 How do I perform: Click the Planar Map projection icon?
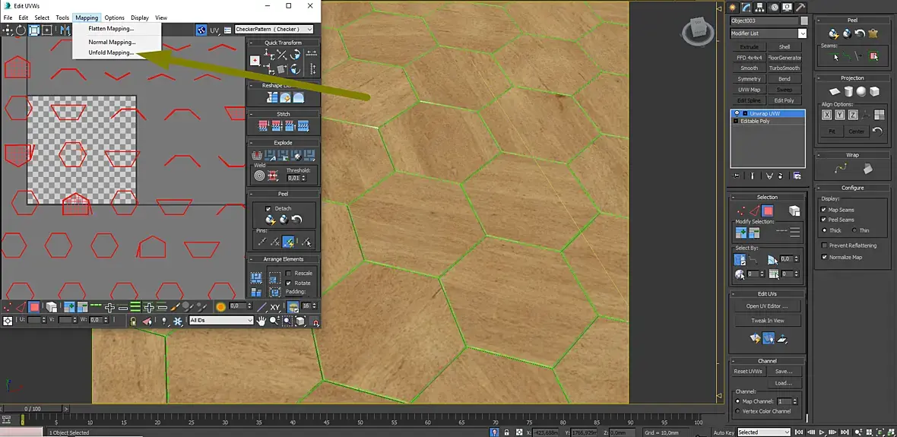(x=835, y=91)
